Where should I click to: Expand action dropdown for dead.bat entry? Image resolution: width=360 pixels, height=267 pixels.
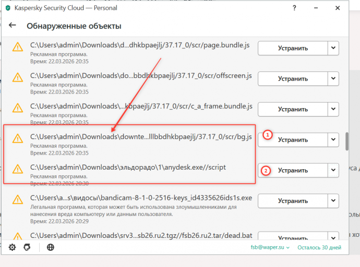click(333, 237)
